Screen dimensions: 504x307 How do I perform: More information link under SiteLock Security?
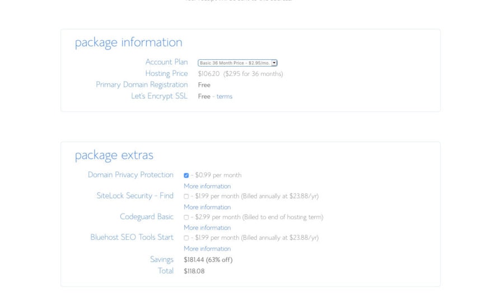point(207,207)
